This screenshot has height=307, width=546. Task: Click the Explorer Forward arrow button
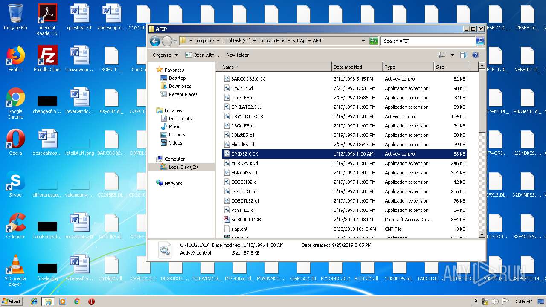[x=167, y=41]
